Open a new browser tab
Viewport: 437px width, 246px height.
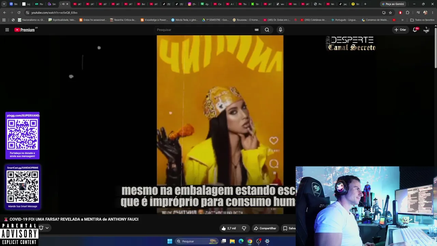click(365, 4)
